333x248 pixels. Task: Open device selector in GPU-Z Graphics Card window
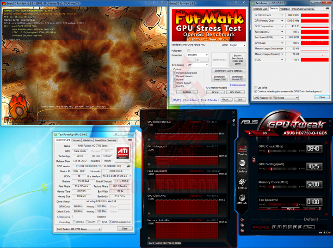[x=79, y=229]
